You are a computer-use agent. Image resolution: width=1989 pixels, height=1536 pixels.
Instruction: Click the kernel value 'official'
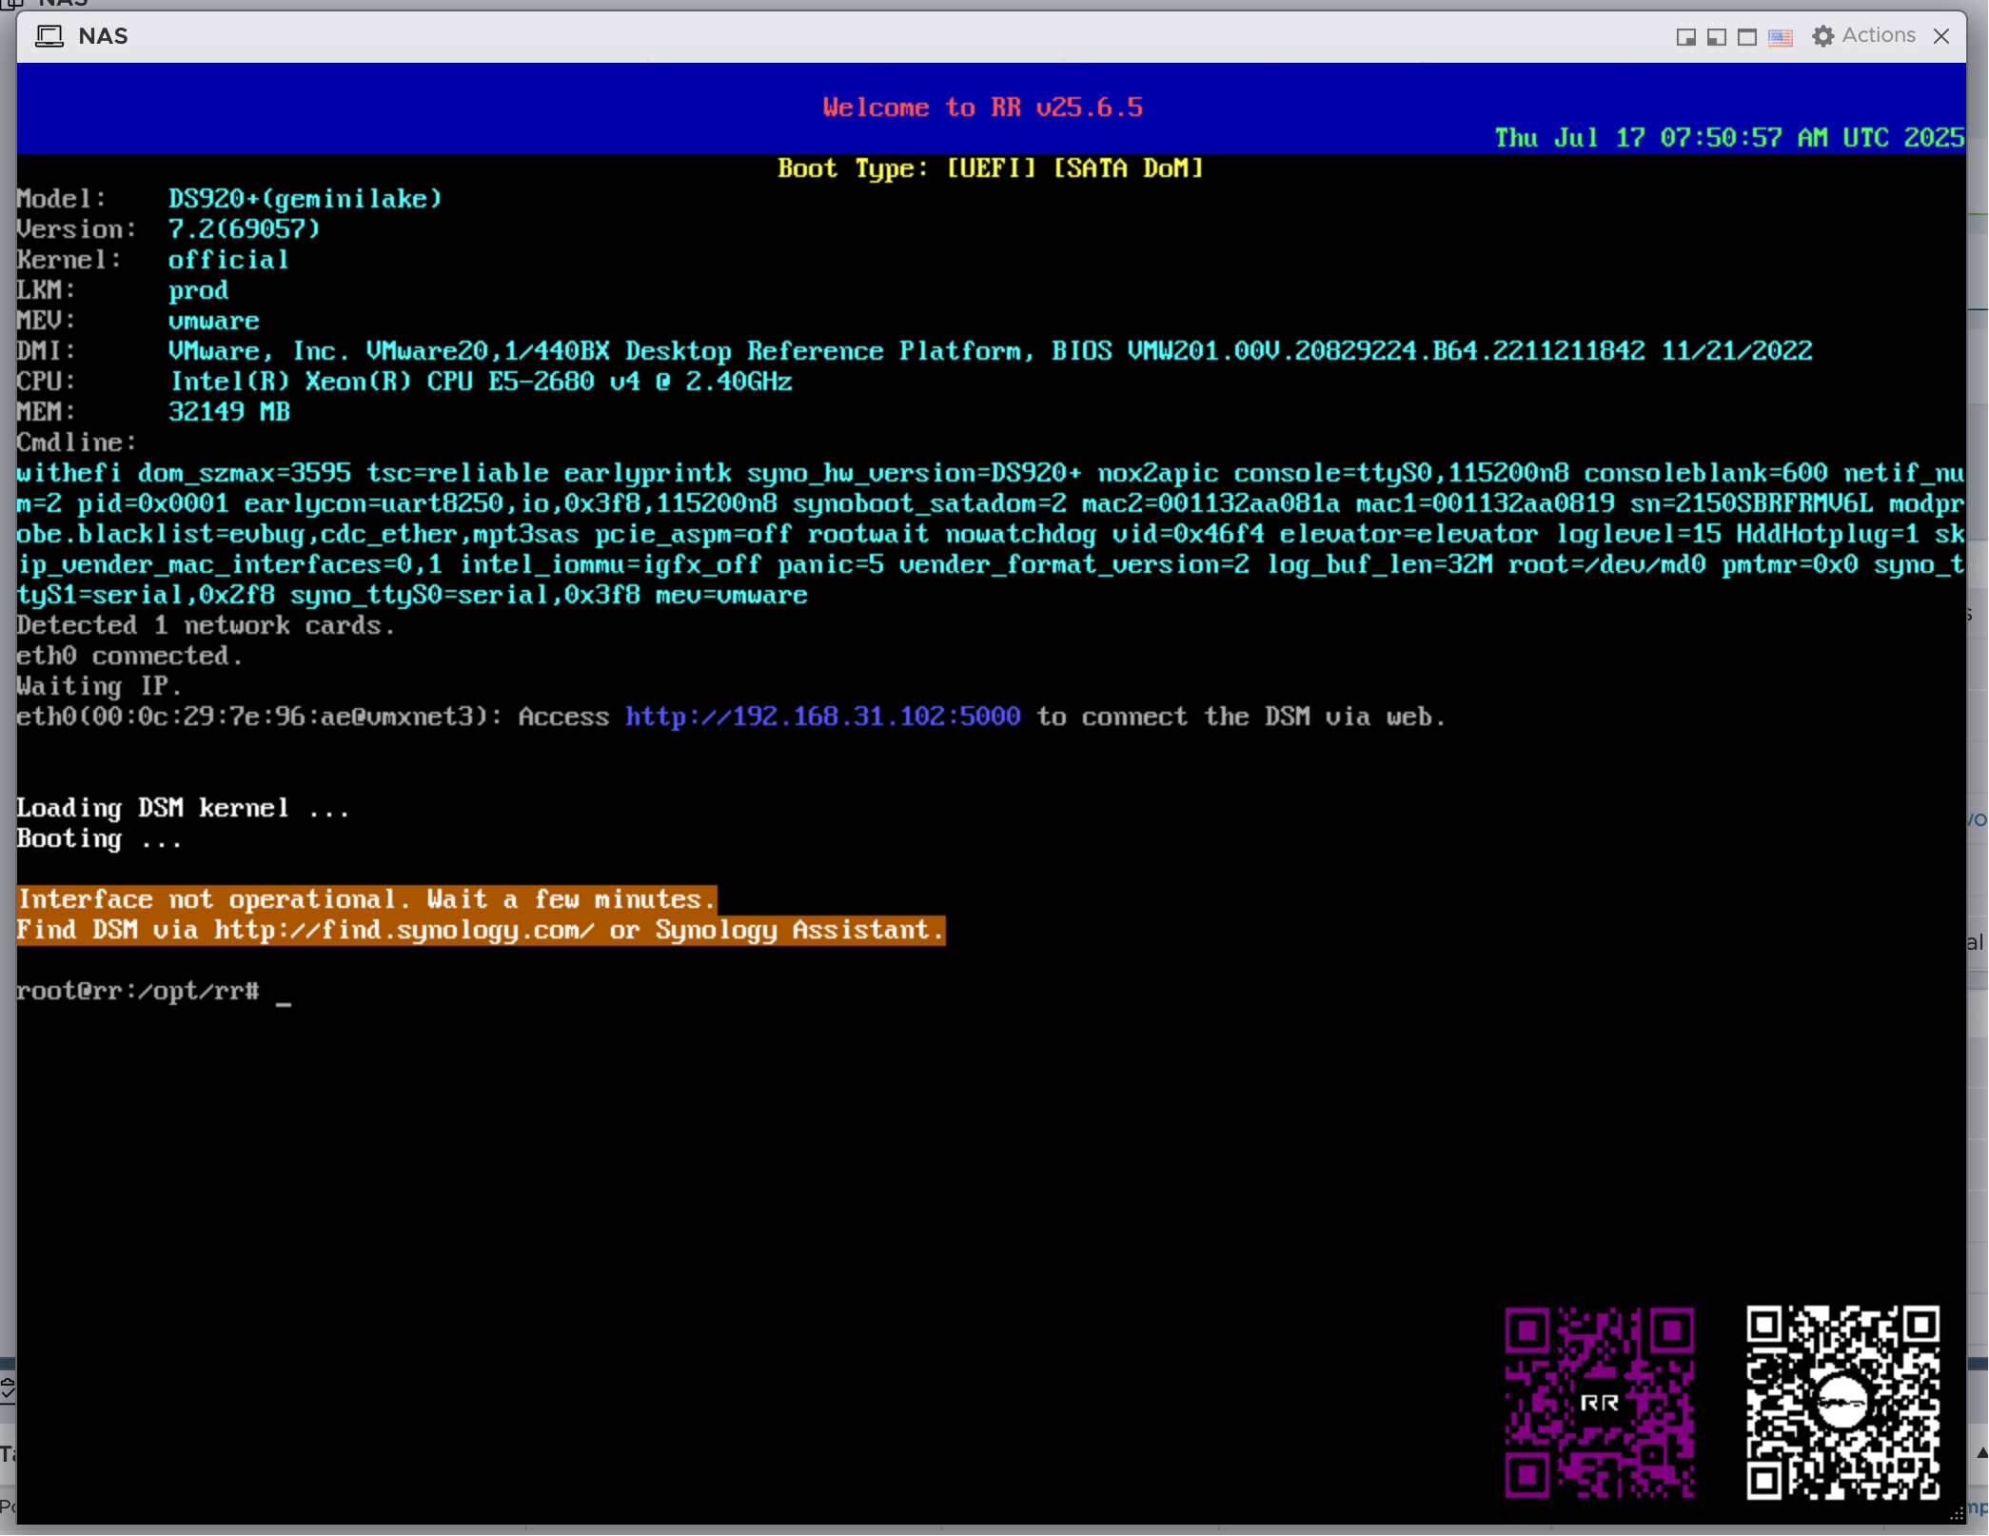pos(228,260)
